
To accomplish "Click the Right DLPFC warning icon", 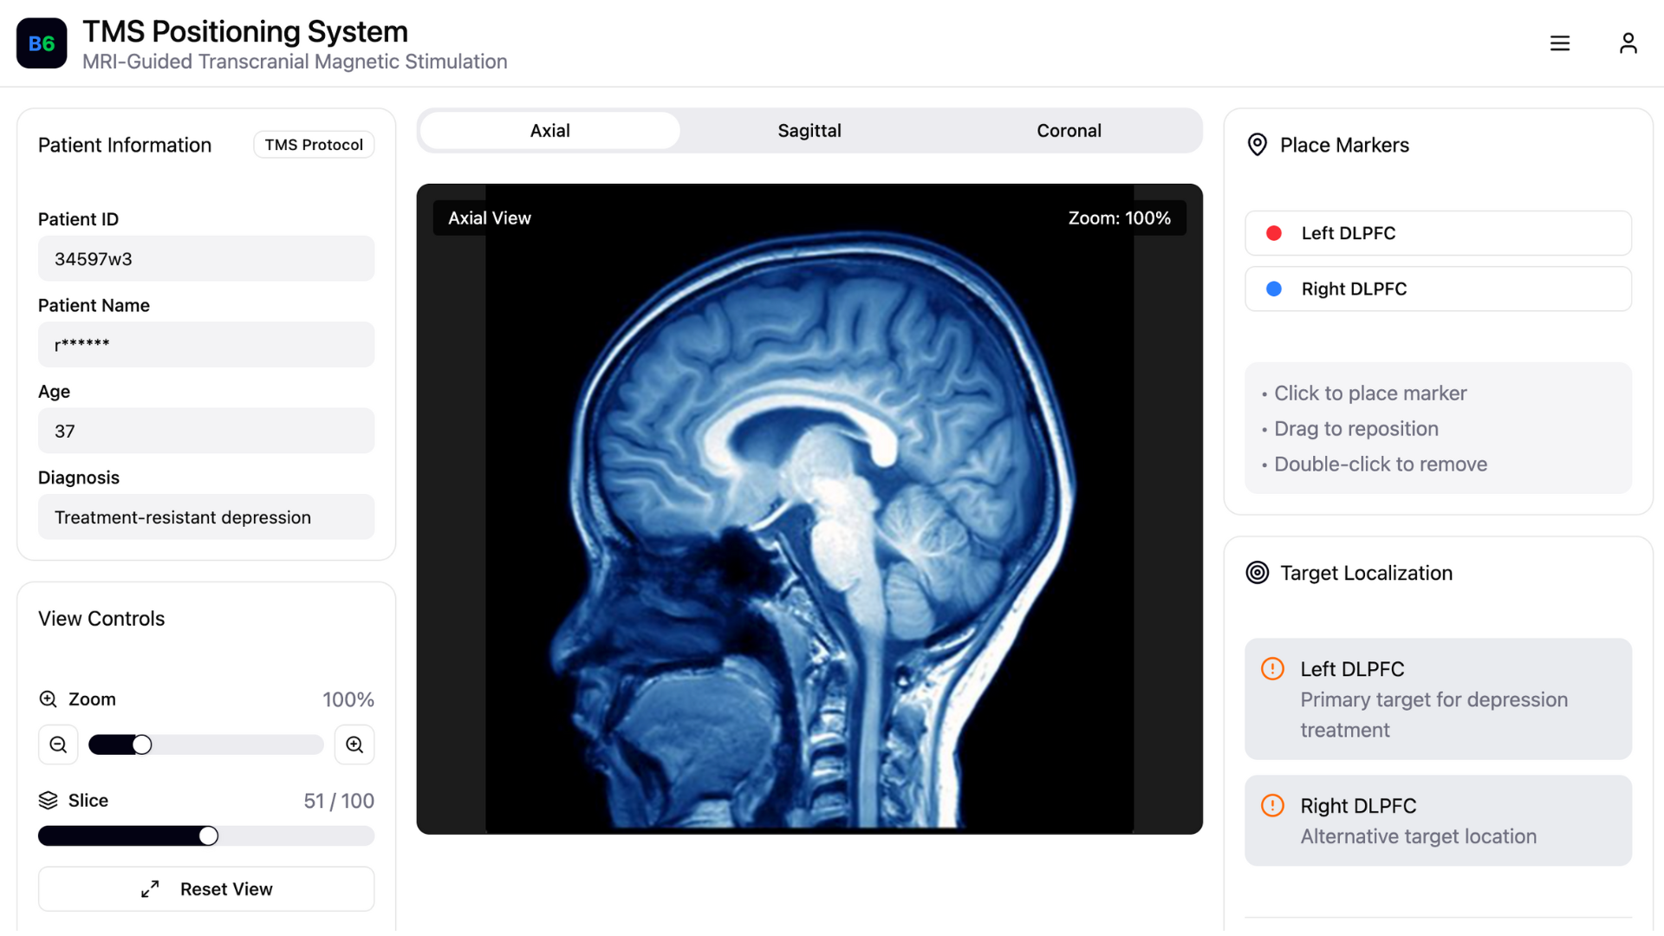I will (1272, 806).
